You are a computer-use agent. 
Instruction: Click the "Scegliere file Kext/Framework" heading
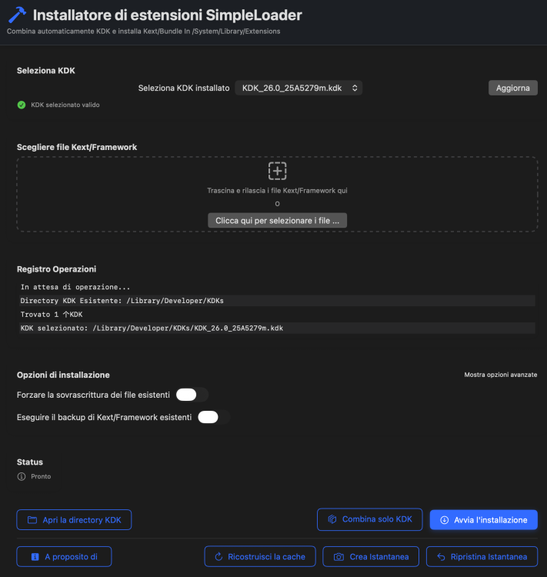(77, 147)
